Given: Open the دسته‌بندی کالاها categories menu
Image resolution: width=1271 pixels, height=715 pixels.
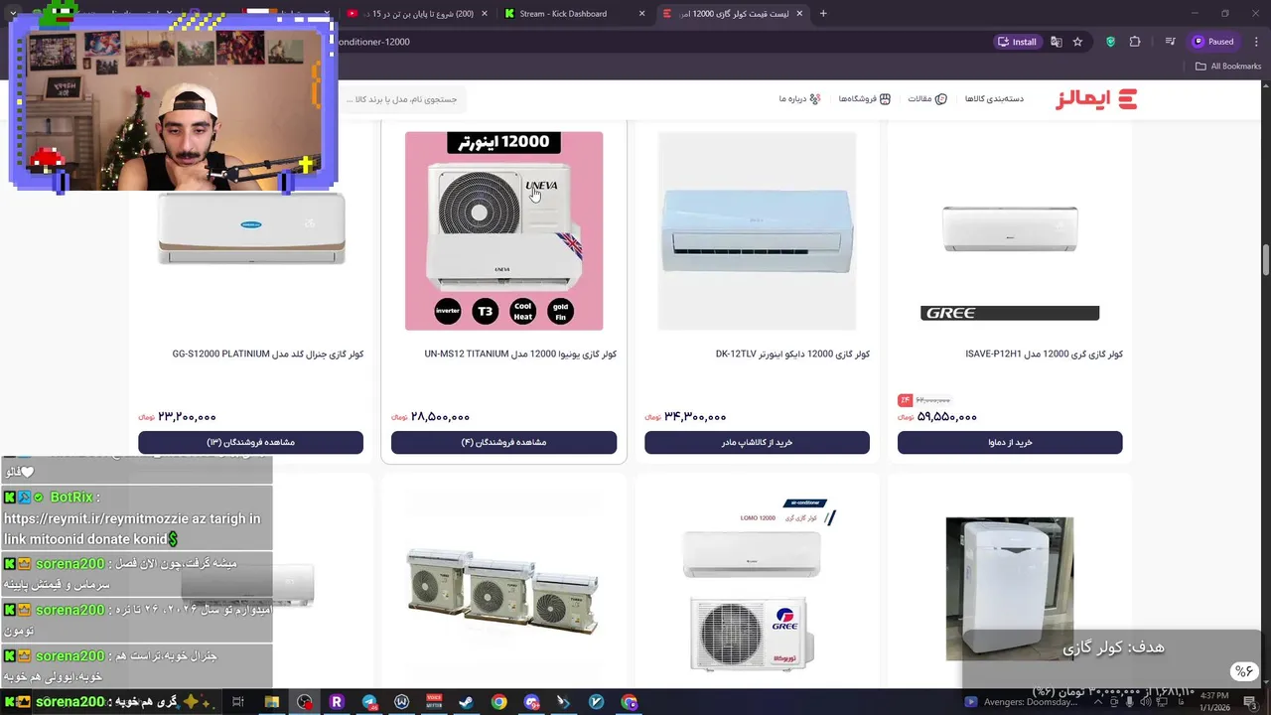Looking at the screenshot, I should tap(994, 99).
